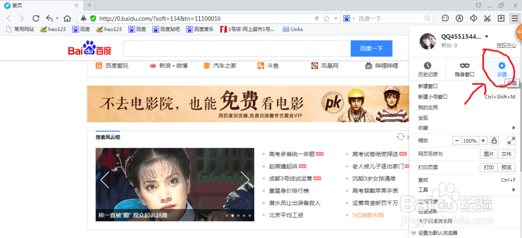Open a new tab with plus
522x238 pixels.
89,5
